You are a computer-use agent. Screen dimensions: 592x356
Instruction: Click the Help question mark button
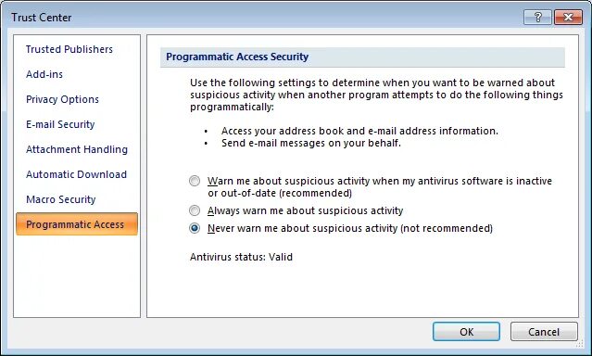(537, 18)
